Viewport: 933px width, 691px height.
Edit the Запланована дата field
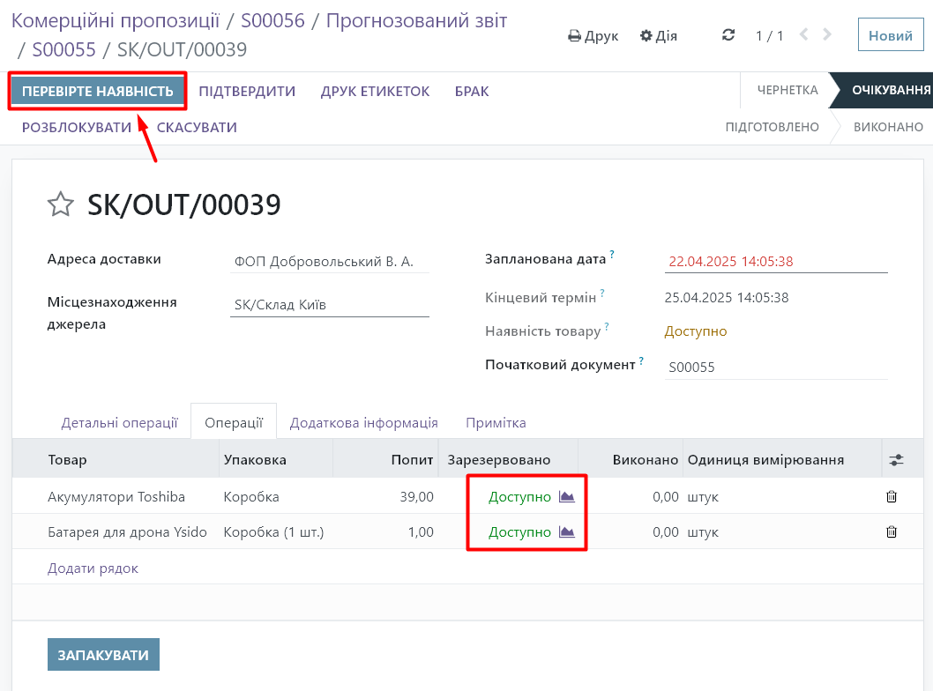coord(774,261)
